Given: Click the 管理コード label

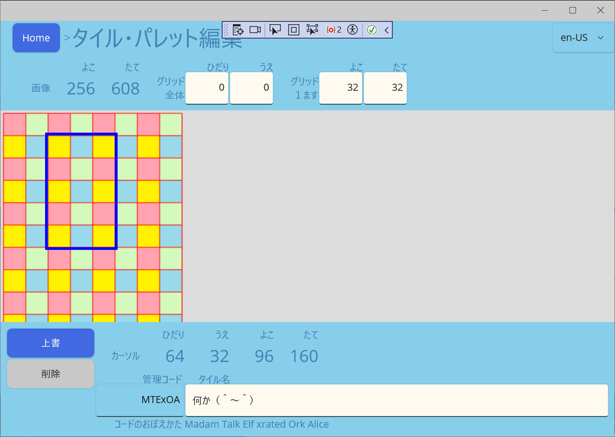Looking at the screenshot, I should (162, 380).
